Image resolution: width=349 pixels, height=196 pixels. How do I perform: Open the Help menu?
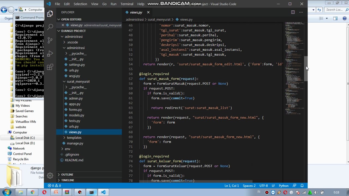coord(141,4)
